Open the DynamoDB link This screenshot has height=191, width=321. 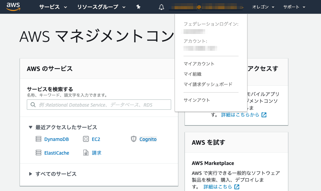[56, 139]
